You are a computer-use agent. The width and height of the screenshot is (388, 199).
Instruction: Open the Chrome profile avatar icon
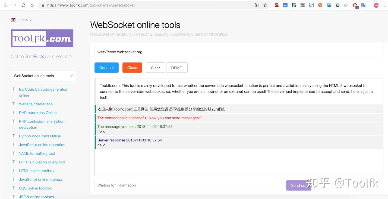tap(376, 5)
